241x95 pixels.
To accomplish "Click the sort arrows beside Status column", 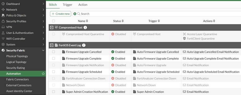I will [123, 21].
